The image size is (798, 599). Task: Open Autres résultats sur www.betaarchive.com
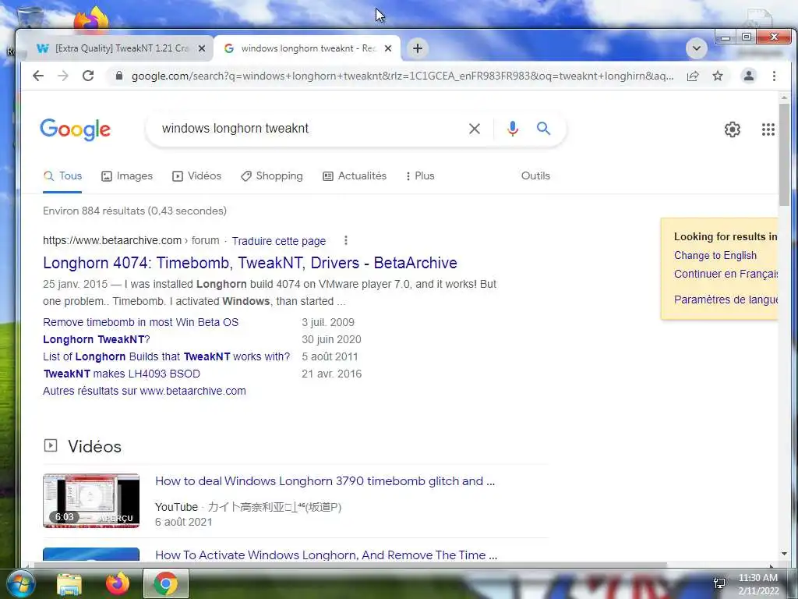pos(144,392)
